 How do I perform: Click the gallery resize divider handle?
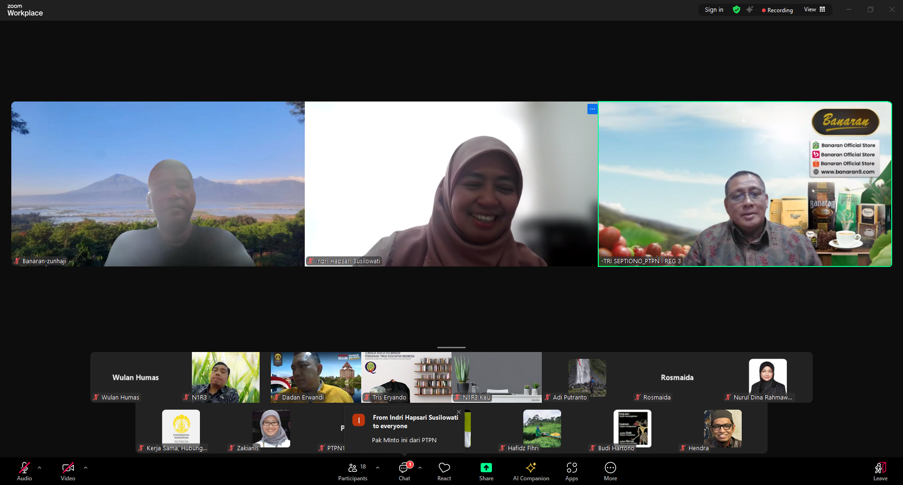pyautogui.click(x=451, y=347)
